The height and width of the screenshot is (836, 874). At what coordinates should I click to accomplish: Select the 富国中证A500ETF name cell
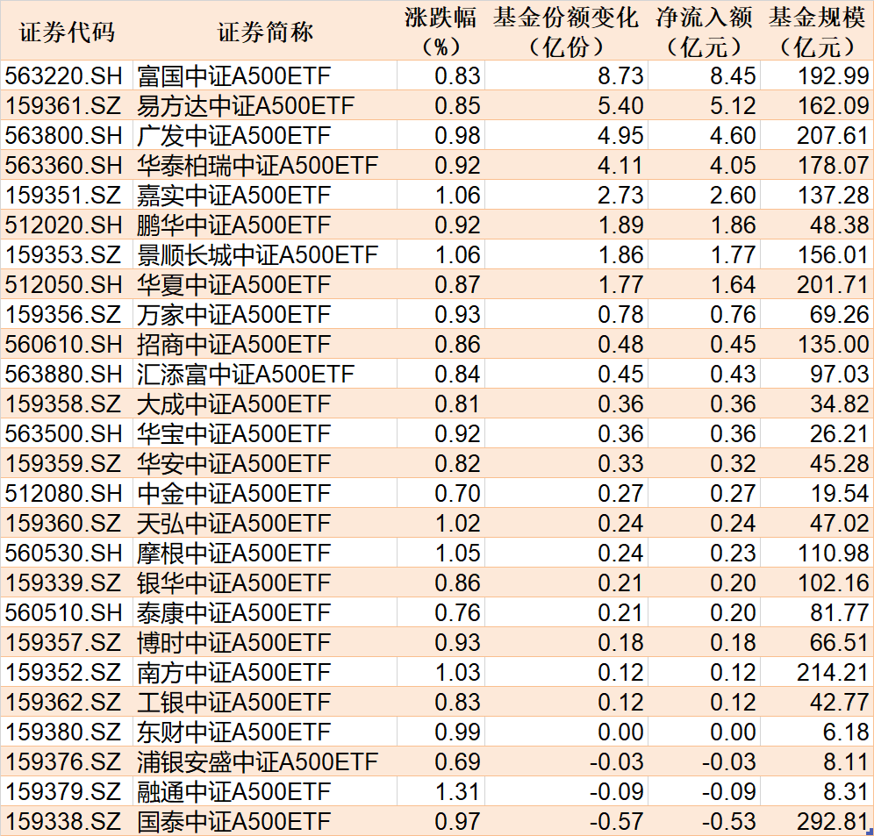(x=234, y=76)
